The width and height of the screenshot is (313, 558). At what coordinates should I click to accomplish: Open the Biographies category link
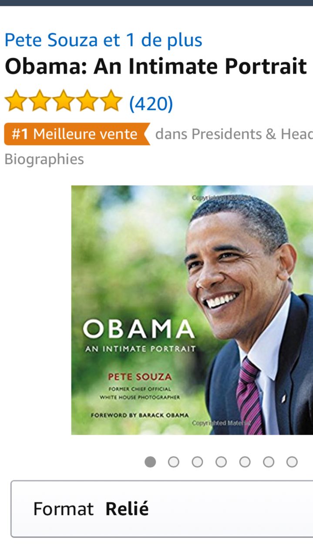coord(44,160)
